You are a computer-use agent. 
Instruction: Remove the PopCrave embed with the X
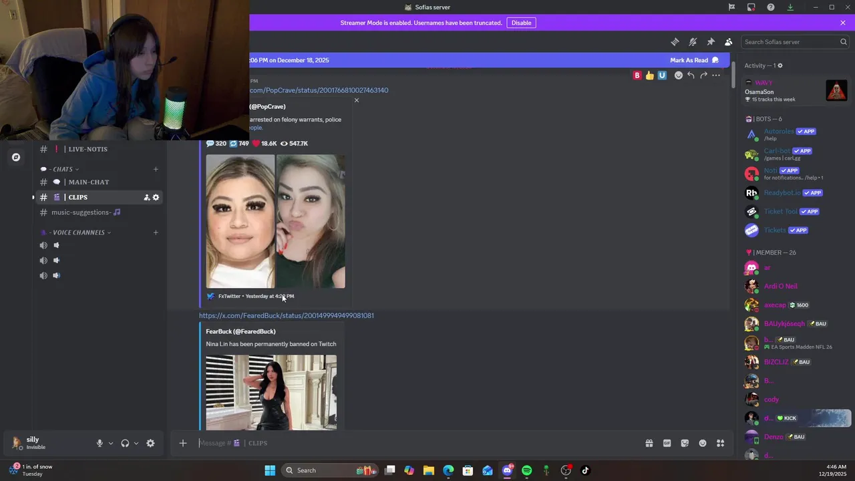357,100
